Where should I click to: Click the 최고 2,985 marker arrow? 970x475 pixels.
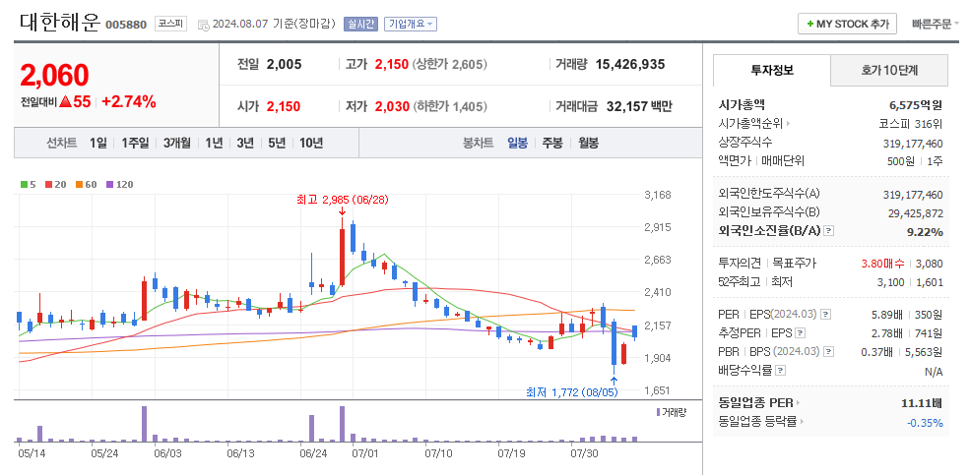(x=342, y=211)
